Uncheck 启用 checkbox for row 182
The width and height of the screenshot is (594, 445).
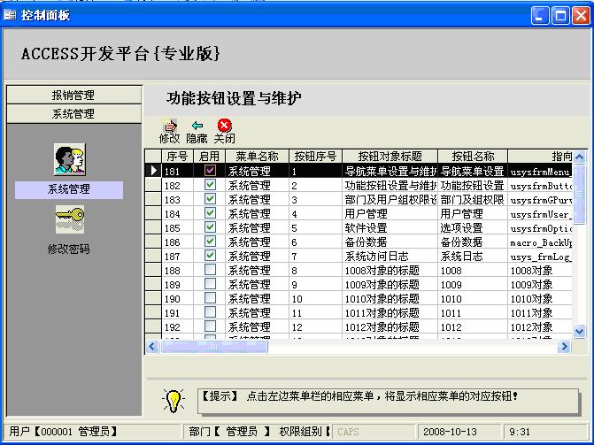tap(210, 184)
